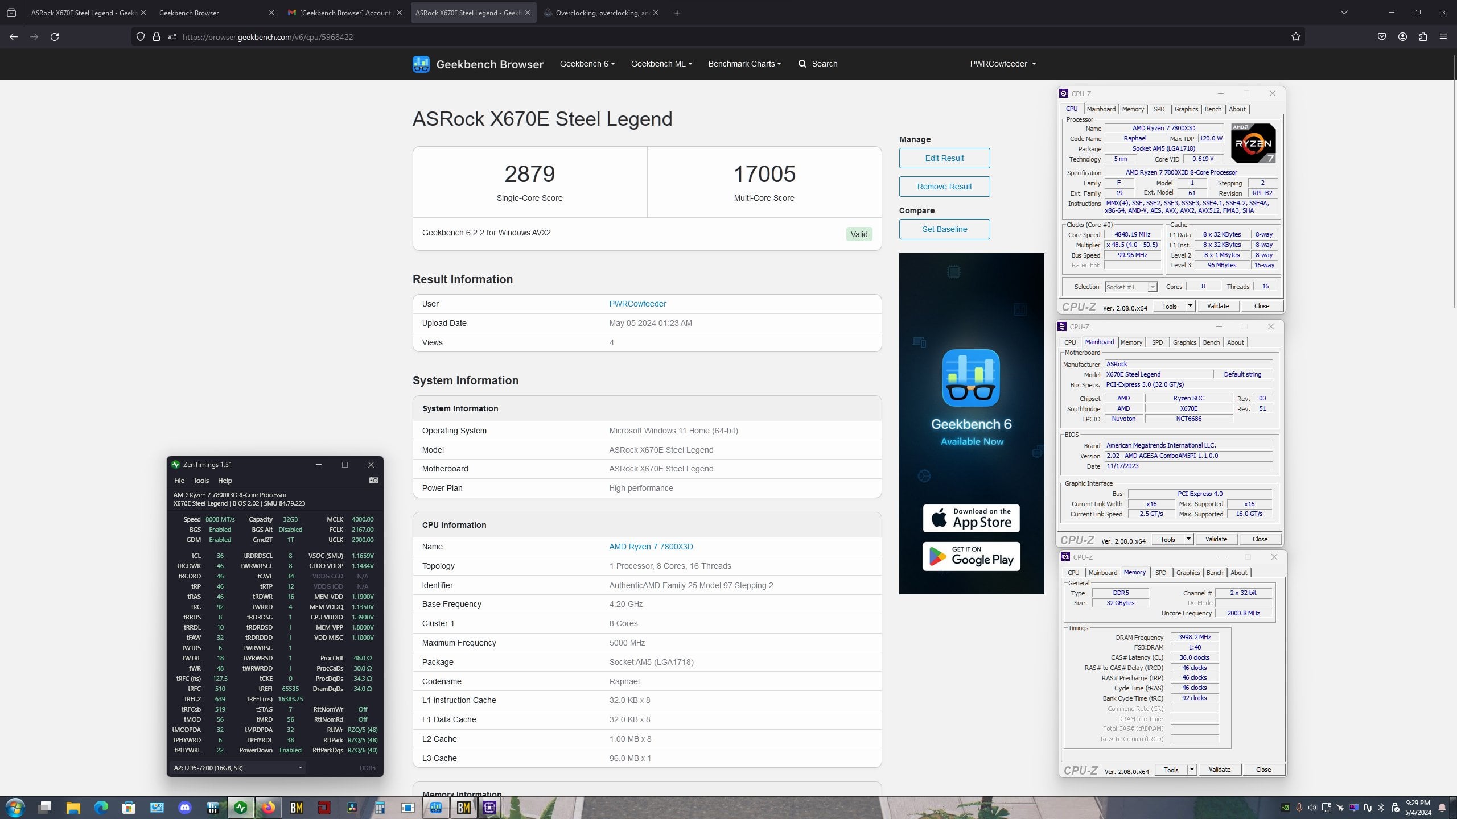Expand the A2: UD5-7200 module selector
The height and width of the screenshot is (819, 1457).
(x=238, y=768)
